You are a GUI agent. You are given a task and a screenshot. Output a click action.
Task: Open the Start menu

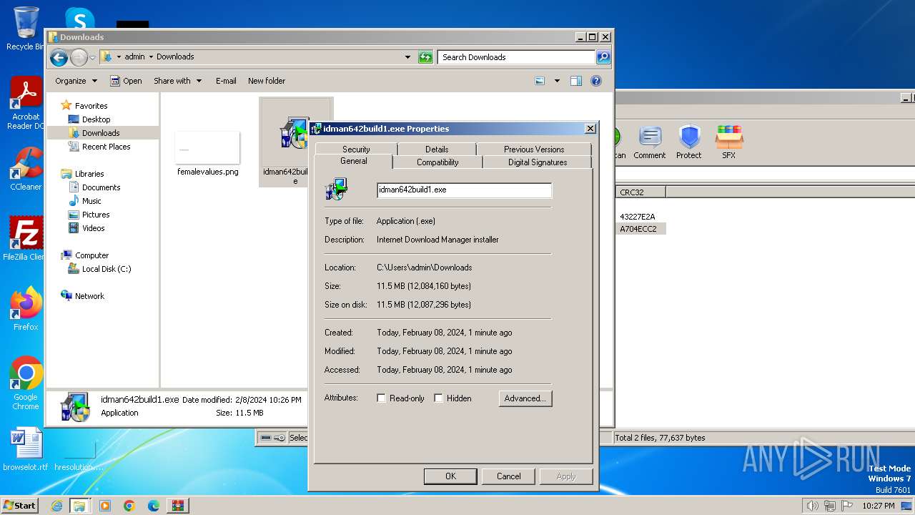pos(19,506)
